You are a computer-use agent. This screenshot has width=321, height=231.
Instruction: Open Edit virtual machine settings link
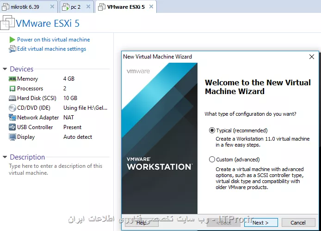(52, 49)
